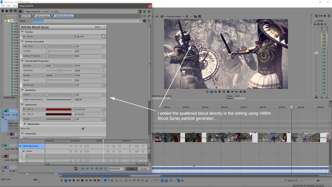
Task: Click the keyframe timecode field 00:00:02,08
Action: (116, 169)
